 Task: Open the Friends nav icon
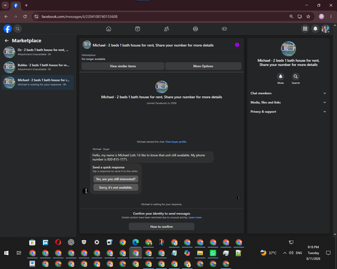point(166,29)
